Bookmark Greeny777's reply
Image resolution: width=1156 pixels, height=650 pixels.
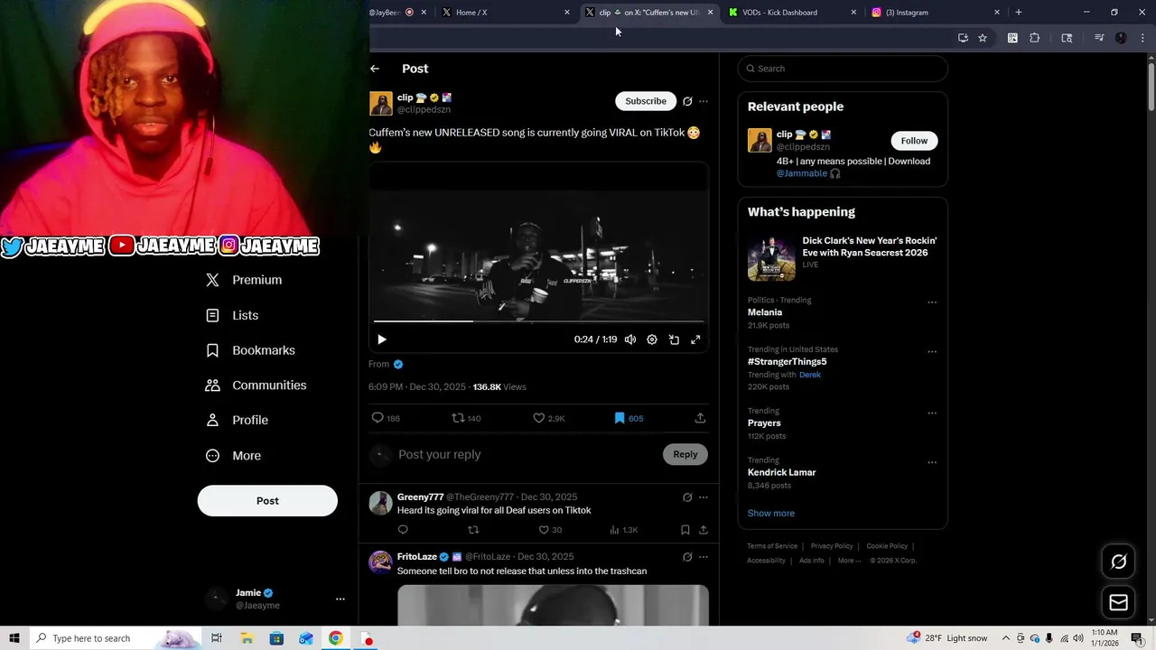pyautogui.click(x=685, y=530)
